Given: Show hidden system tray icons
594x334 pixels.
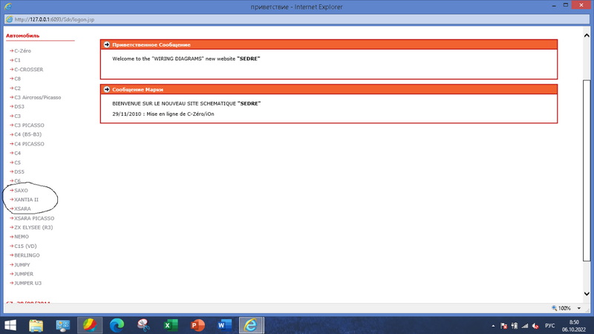Looking at the screenshot, I should (x=492, y=325).
